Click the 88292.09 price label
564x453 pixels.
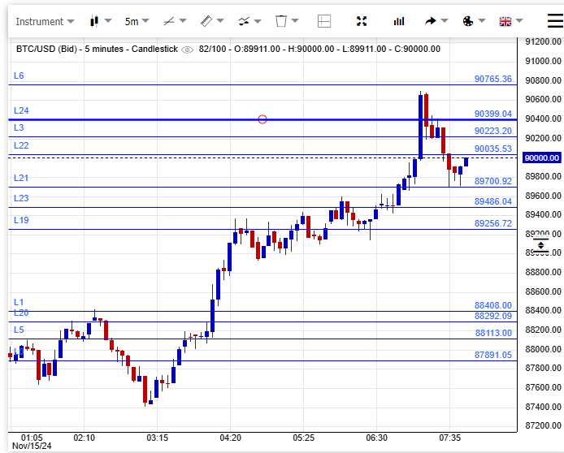click(492, 316)
